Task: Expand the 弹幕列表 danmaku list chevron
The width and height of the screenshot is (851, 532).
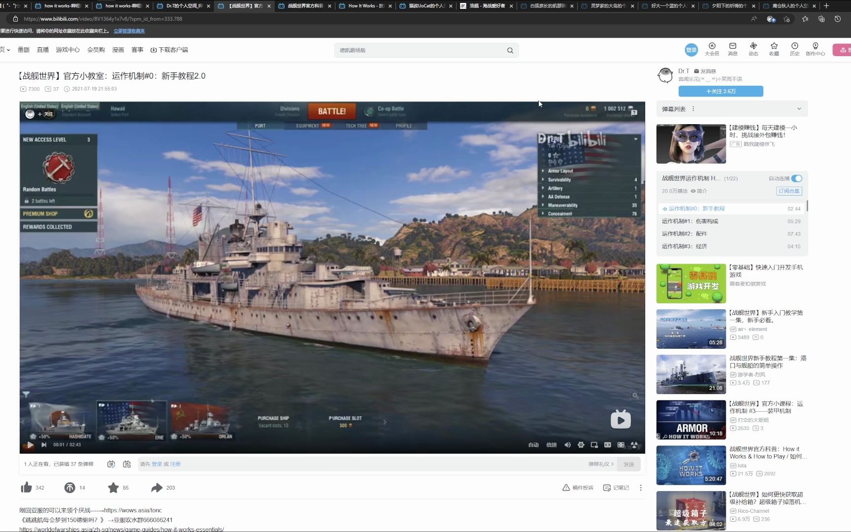Action: [799, 109]
